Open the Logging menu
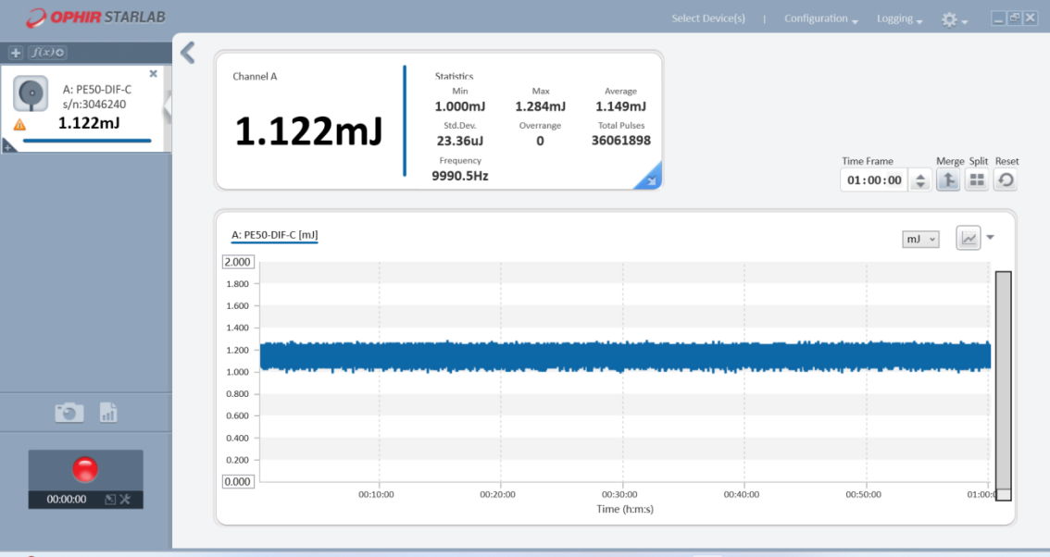Image resolution: width=1050 pixels, height=557 pixels. (x=898, y=19)
